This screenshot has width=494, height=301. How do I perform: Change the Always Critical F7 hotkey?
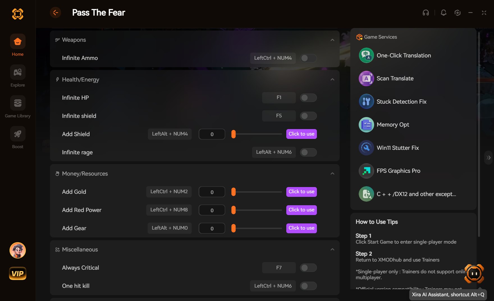[279, 268]
